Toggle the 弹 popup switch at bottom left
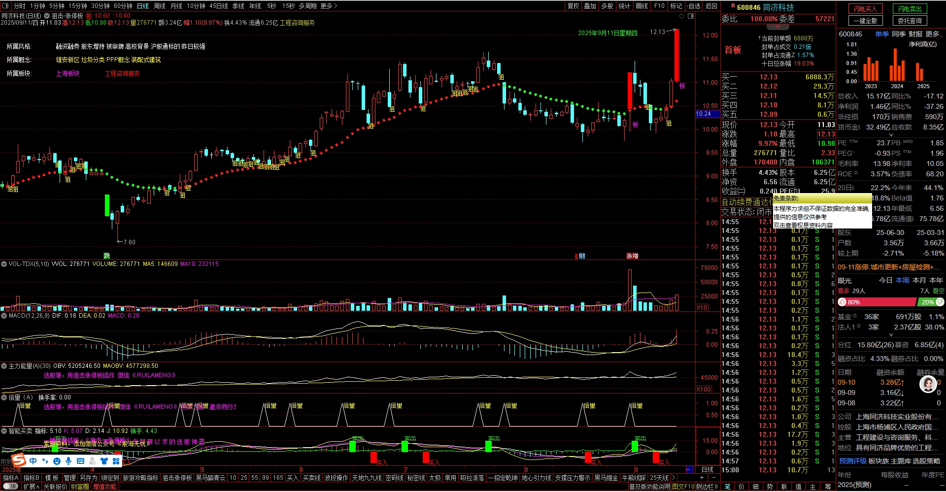The image size is (946, 492). (x=10, y=487)
